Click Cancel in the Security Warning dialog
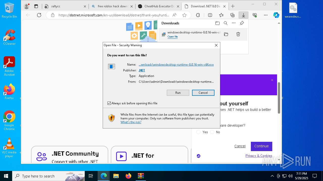Viewport: 323px width, 181px height. (203, 93)
